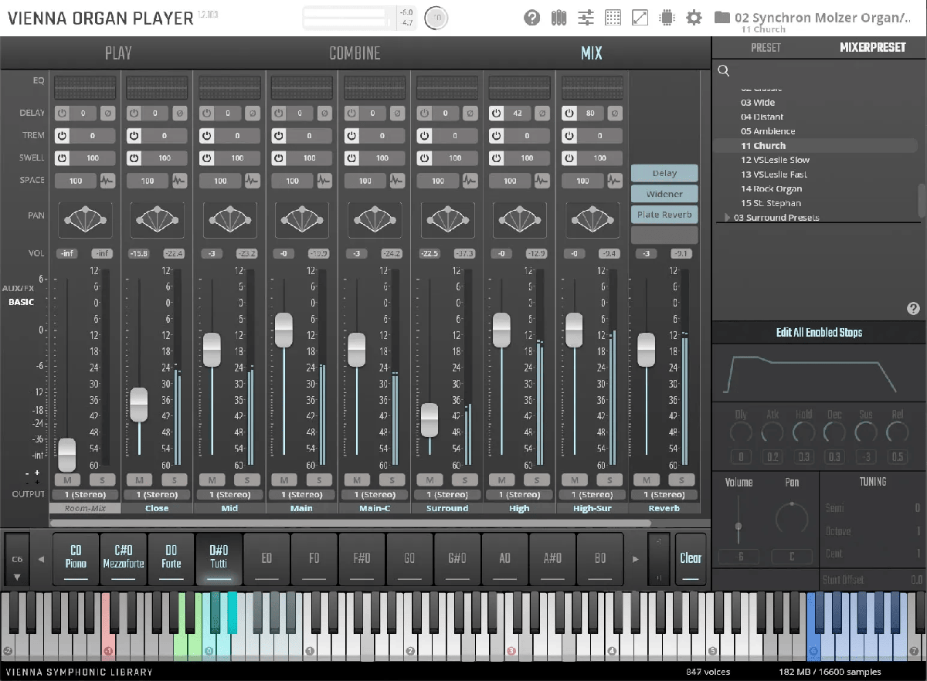Click the dotted grid icon in header
This screenshot has width=927, height=681.
click(613, 17)
